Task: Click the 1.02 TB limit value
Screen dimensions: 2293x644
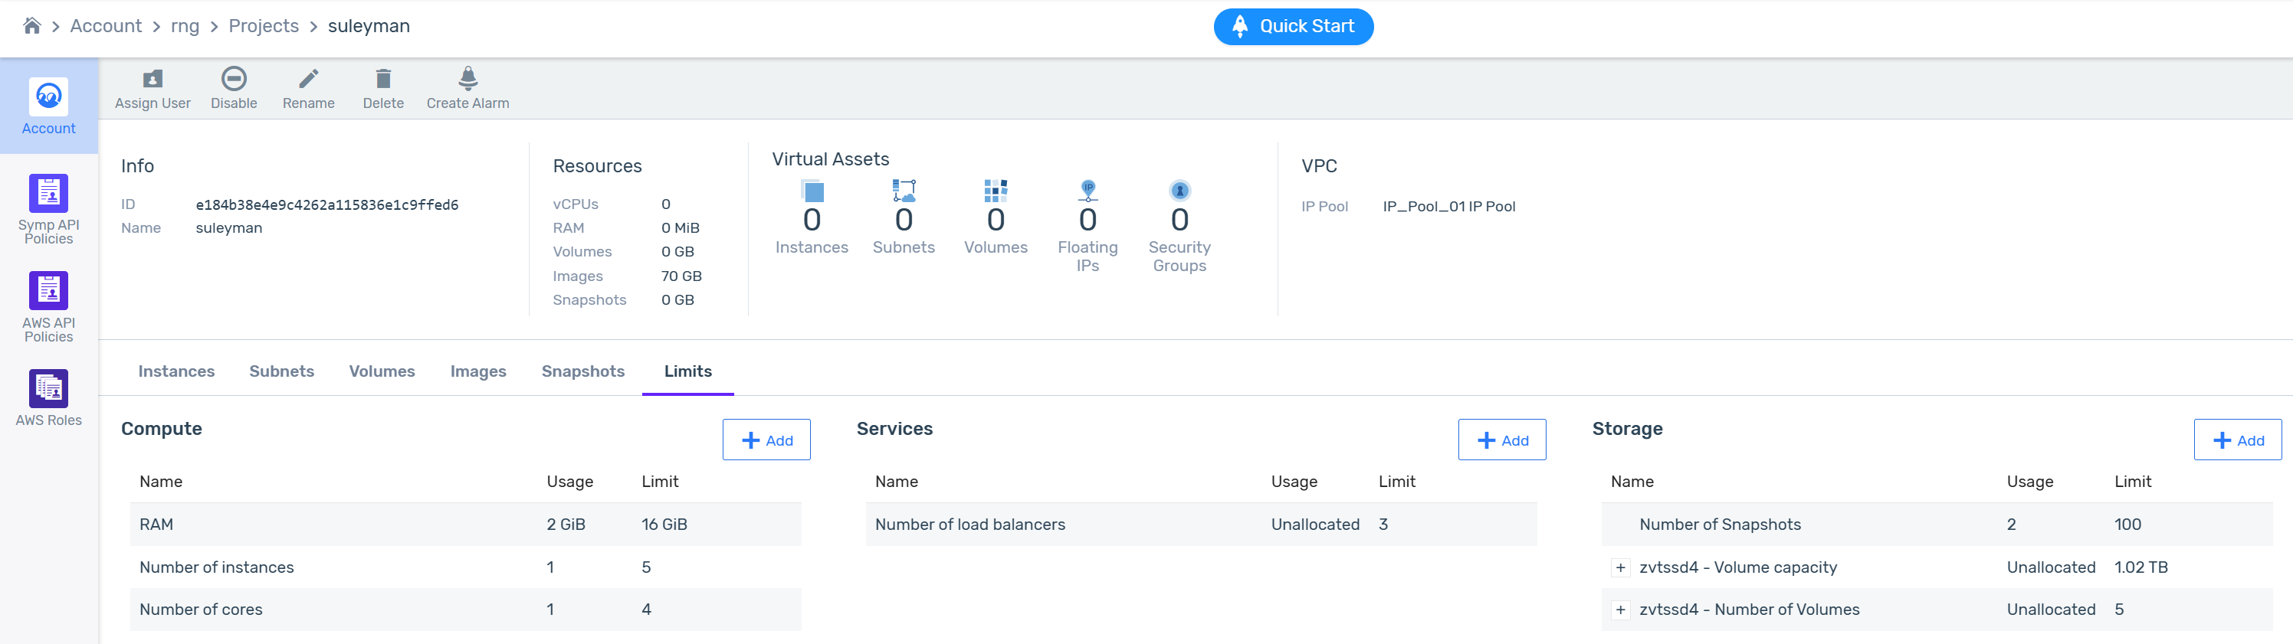Action: [x=2140, y=567]
